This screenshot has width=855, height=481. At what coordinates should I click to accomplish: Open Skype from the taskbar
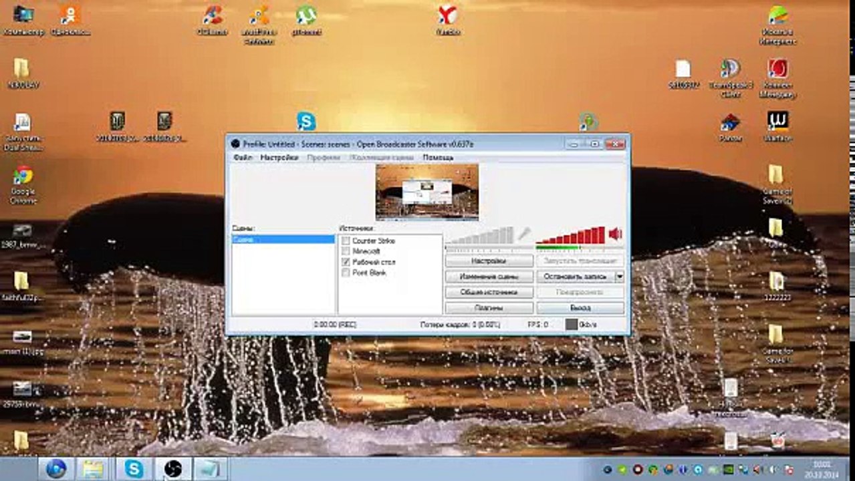click(x=134, y=468)
